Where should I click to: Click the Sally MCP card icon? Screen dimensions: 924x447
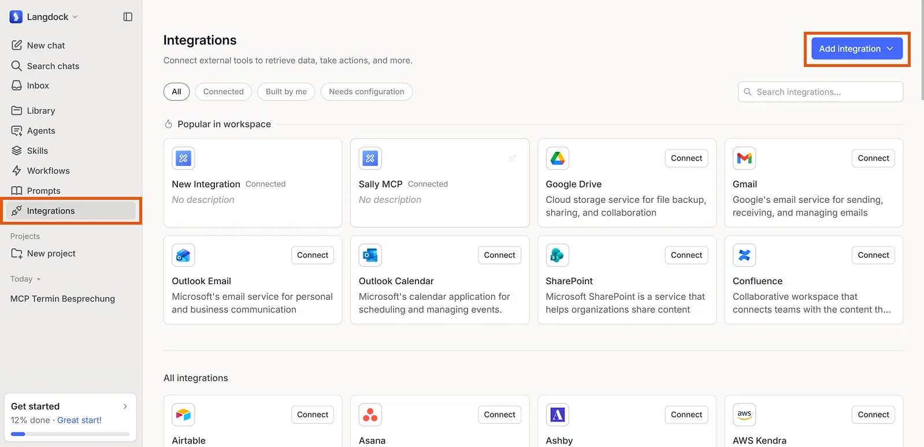(x=370, y=158)
